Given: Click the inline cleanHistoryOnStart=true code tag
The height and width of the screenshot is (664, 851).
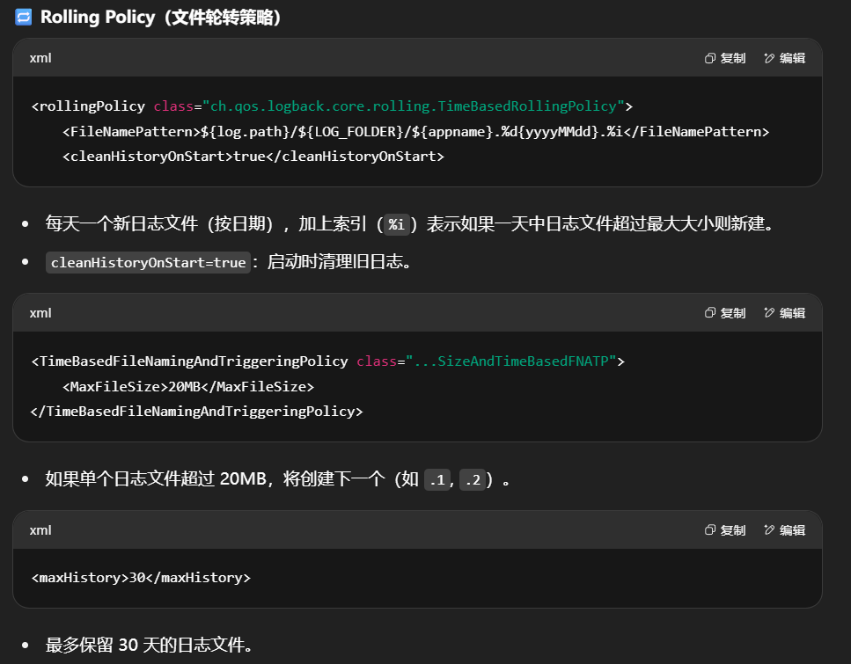Looking at the screenshot, I should [148, 263].
